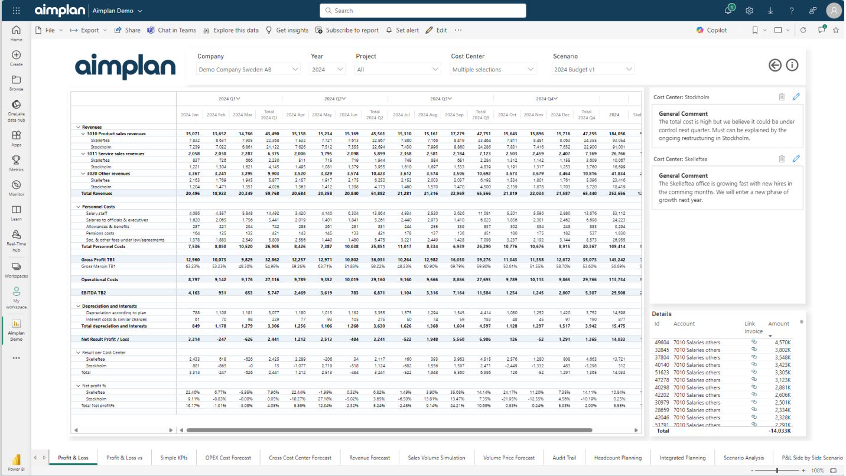Click the zoom slider at bottom right

click(x=777, y=471)
